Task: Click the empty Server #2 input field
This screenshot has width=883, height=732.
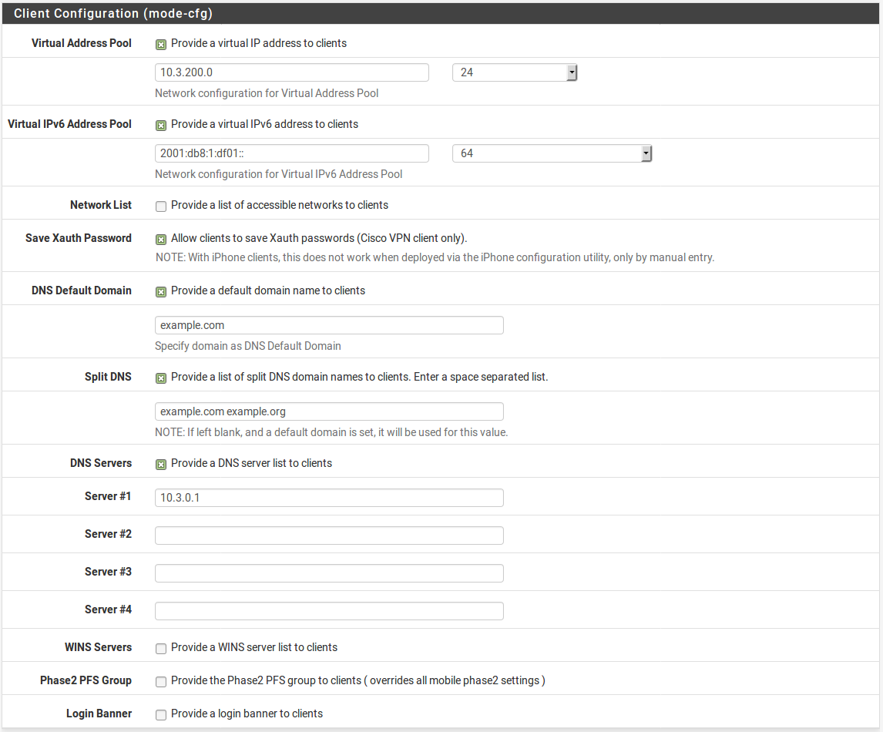Action: click(x=329, y=536)
